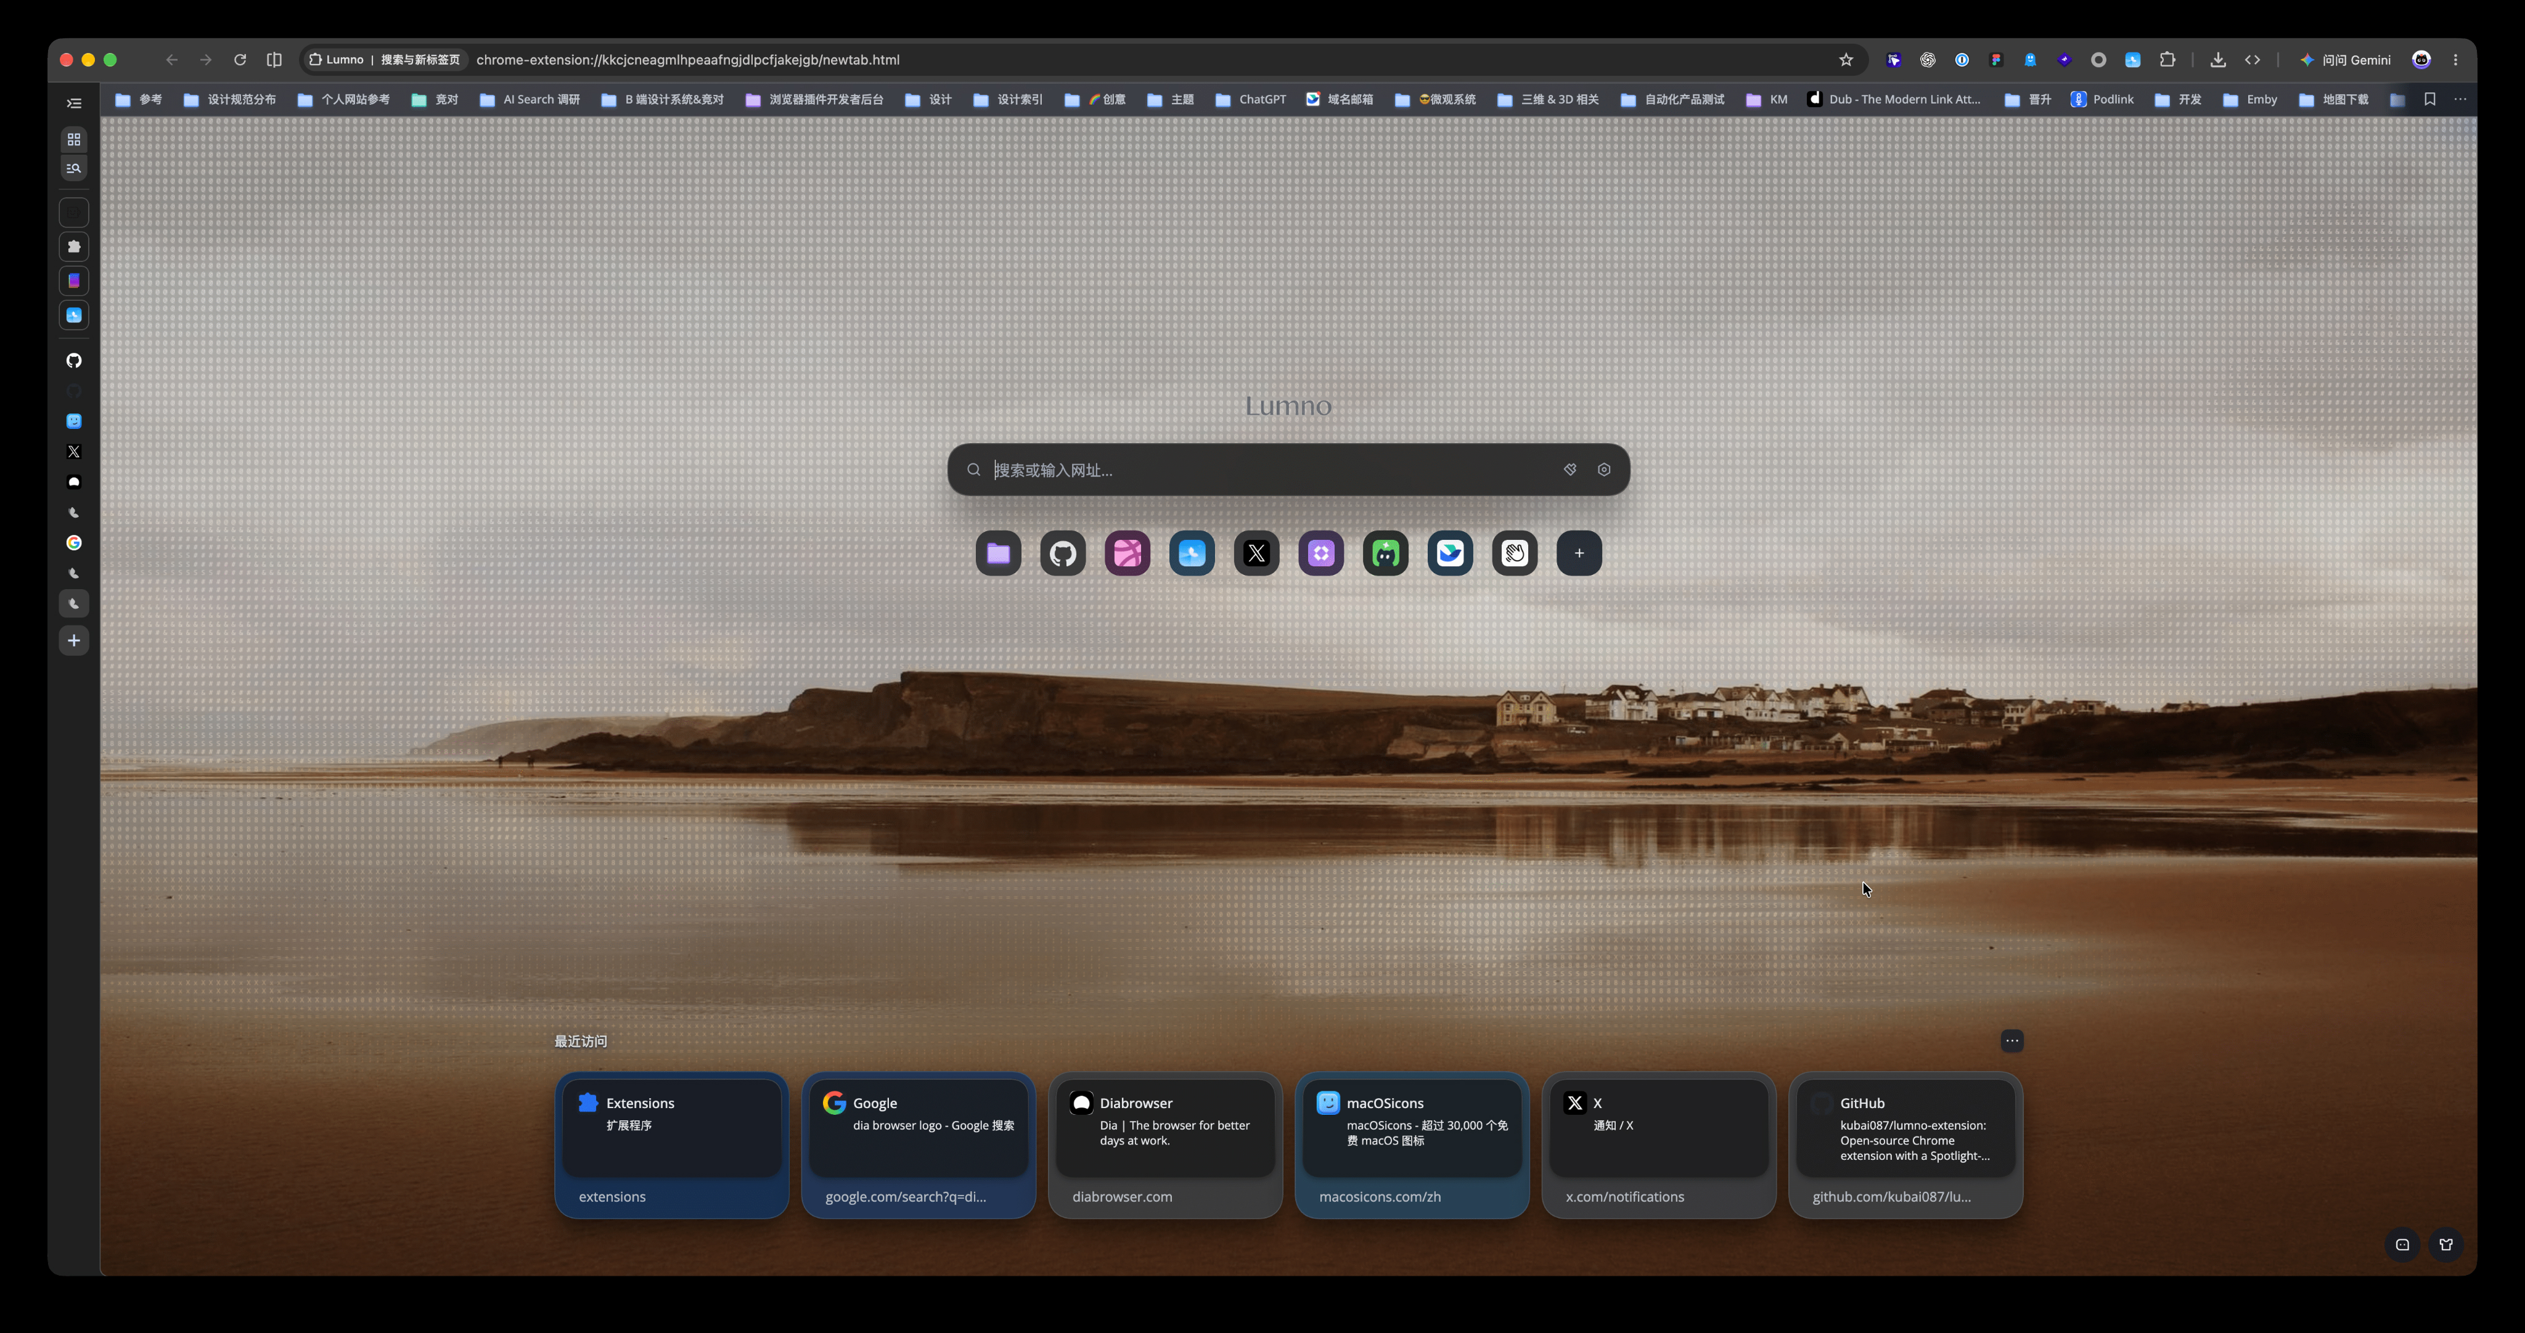Open the Extensions recent card
The image size is (2525, 1333).
coord(671,1145)
